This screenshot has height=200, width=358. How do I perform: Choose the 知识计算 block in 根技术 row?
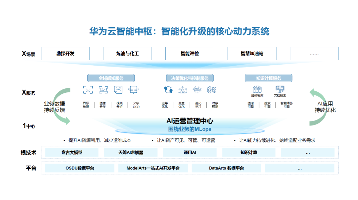(x=249, y=152)
